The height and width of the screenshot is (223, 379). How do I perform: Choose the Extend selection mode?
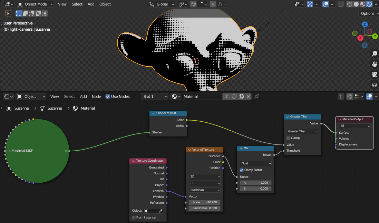[25, 13]
